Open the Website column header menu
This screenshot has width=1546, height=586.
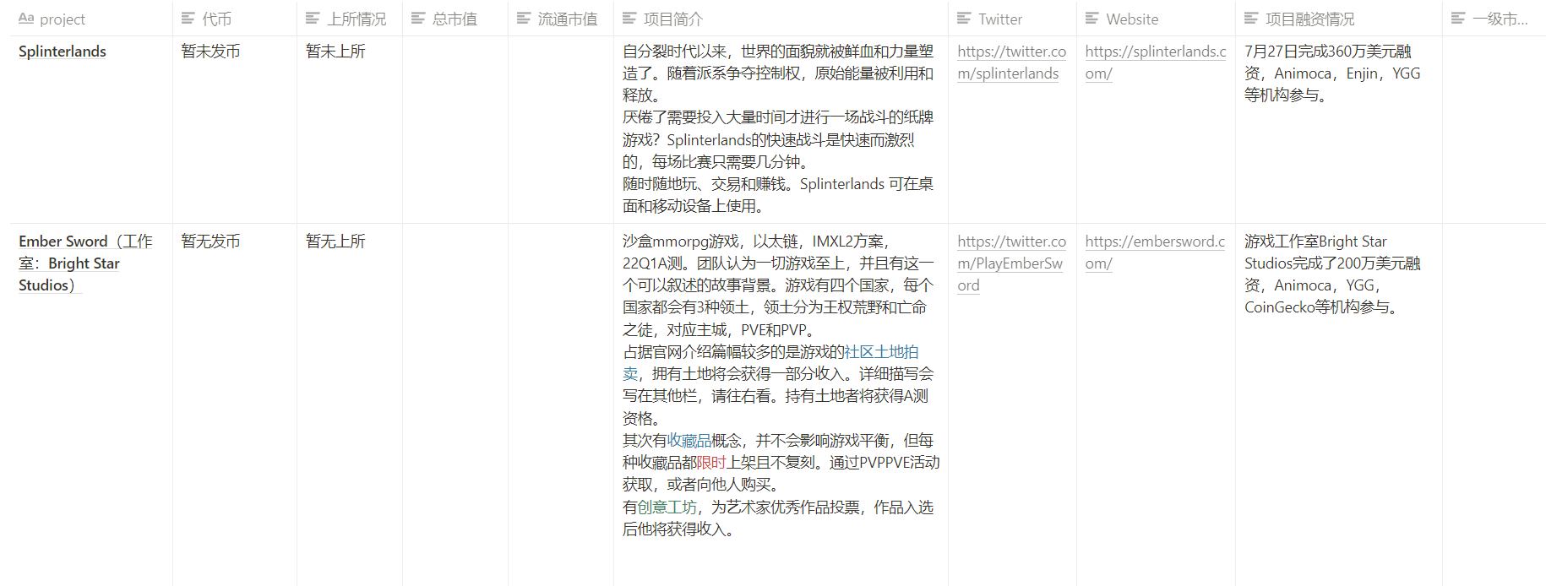[1156, 19]
